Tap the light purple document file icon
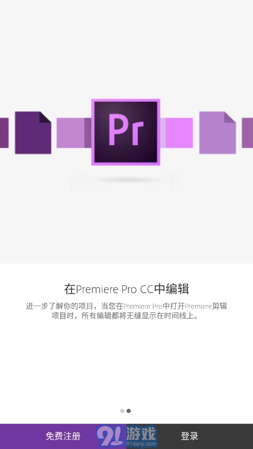Viewport: 253px width, 449px height. click(x=218, y=132)
